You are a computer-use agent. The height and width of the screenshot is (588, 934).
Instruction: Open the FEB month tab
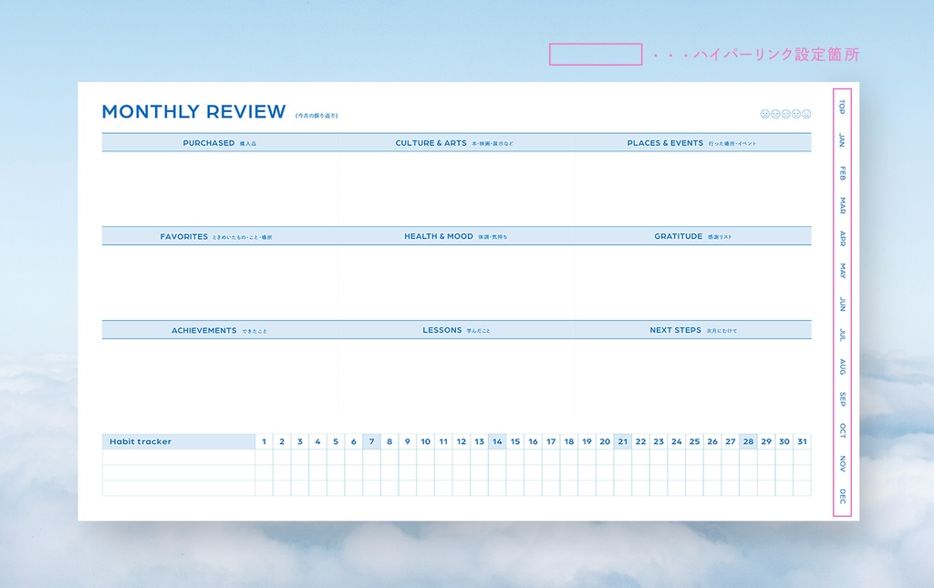point(842,173)
